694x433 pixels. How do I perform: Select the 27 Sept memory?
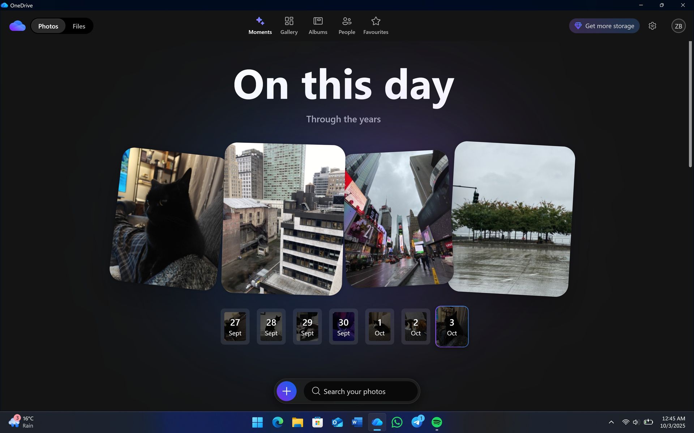click(x=235, y=326)
